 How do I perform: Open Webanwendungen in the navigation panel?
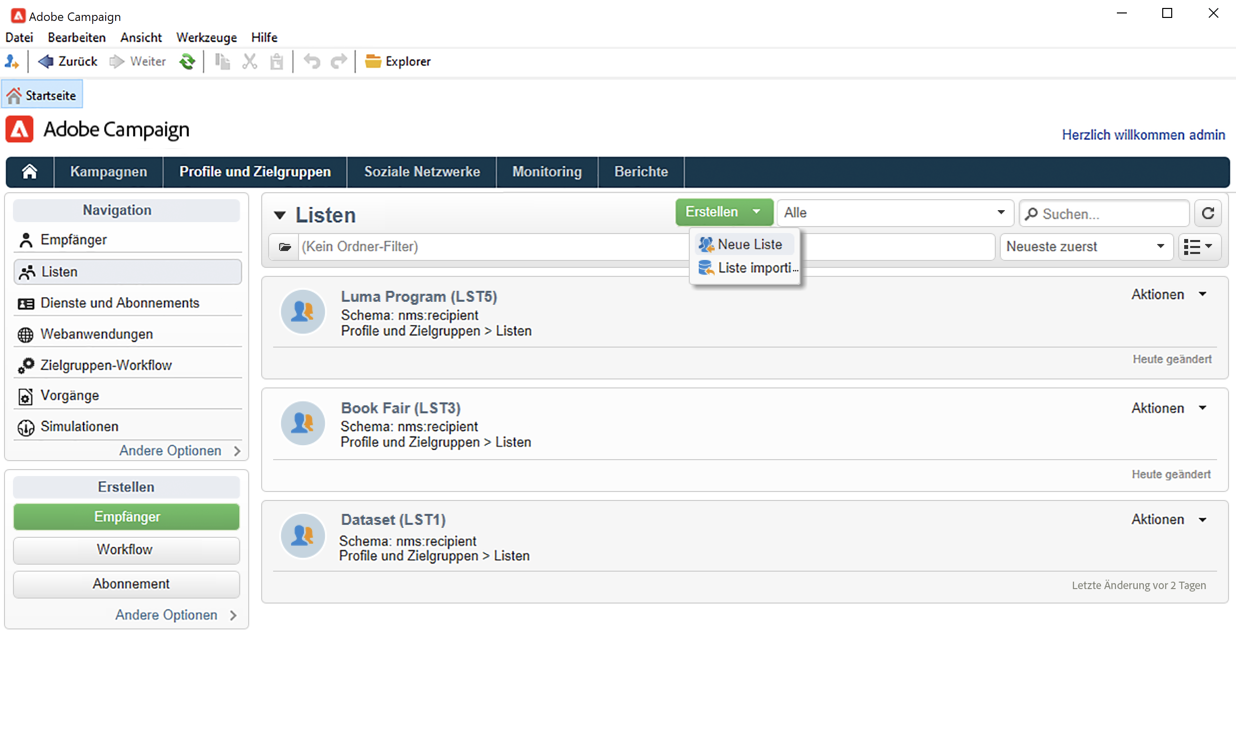point(97,334)
